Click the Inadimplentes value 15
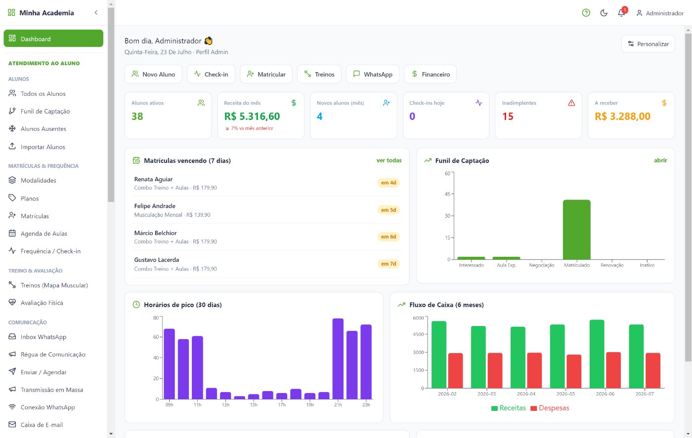The height and width of the screenshot is (438, 692). (508, 117)
